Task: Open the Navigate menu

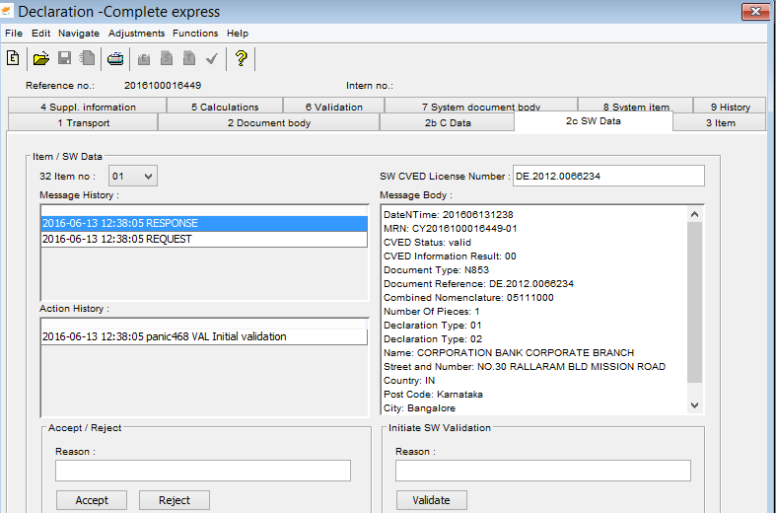Action: point(79,34)
